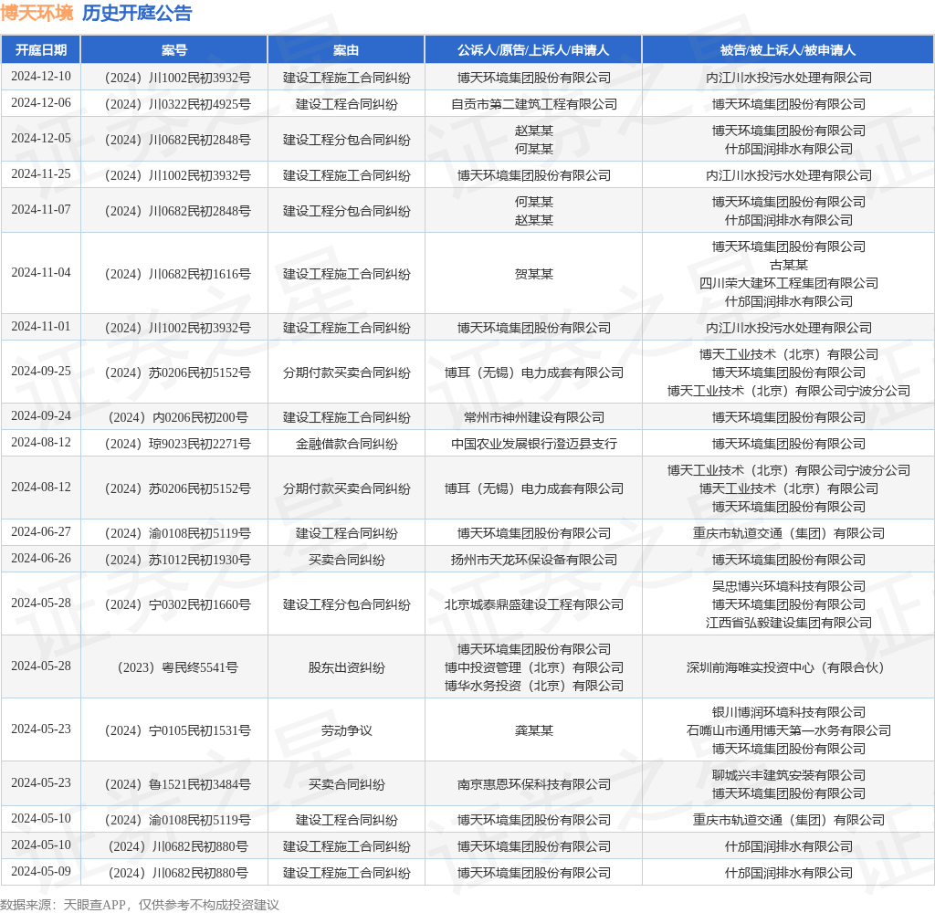Select the date cell 2024-12-05
Viewport: 935px width, 913px height.
point(40,139)
